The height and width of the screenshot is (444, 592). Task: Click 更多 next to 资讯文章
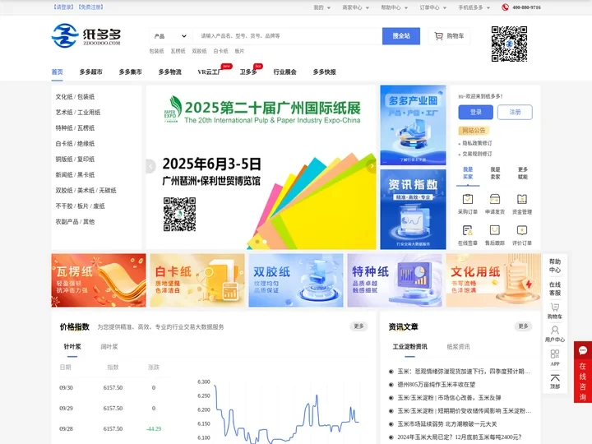coord(523,326)
